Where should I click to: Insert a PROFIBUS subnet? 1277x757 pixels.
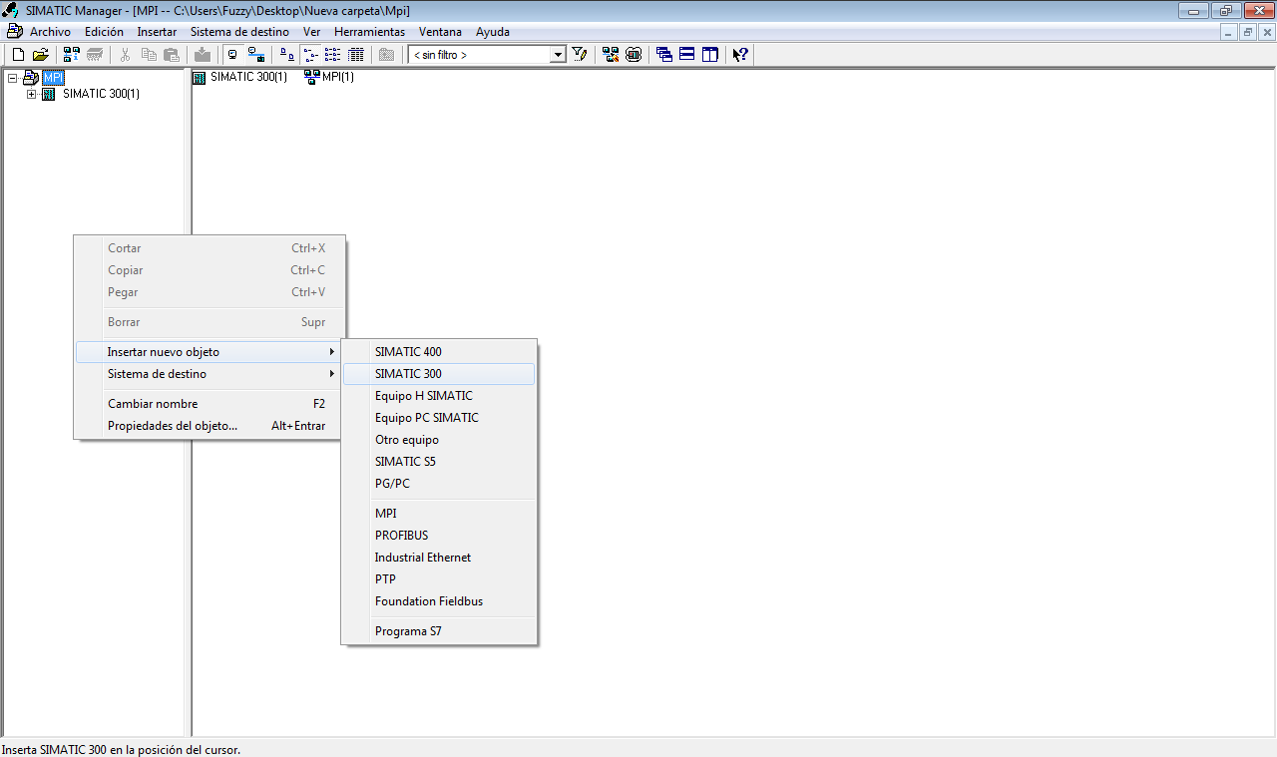pos(439,536)
